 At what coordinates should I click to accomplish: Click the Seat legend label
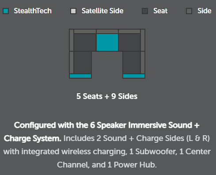pos(160,11)
